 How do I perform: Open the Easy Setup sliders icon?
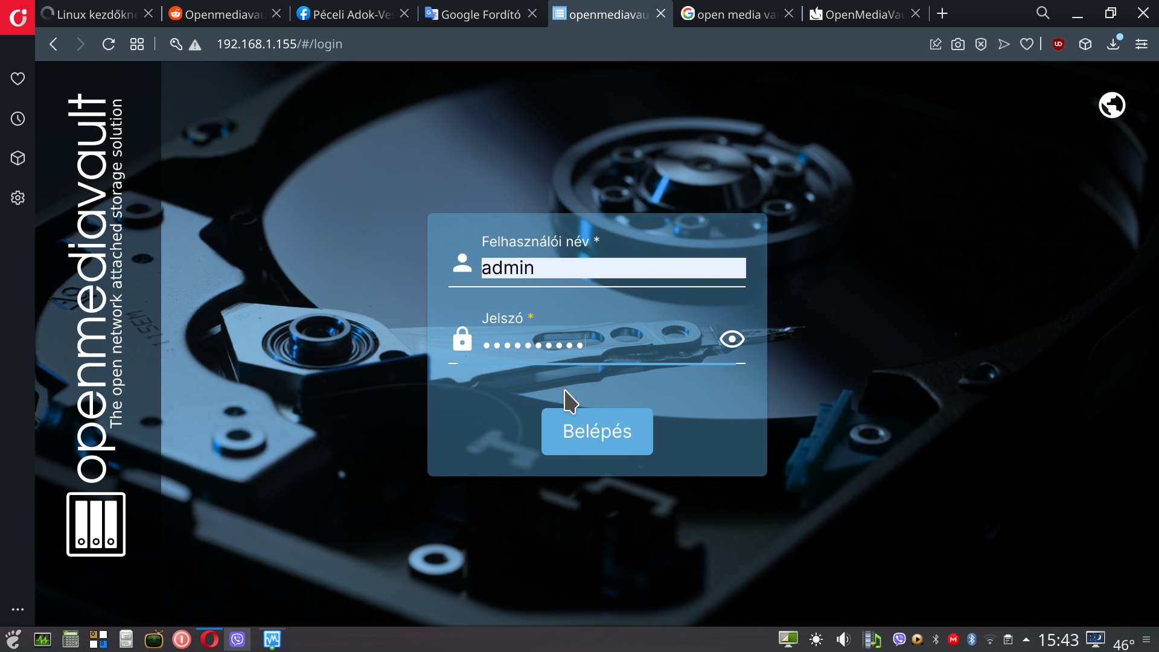coord(1141,44)
